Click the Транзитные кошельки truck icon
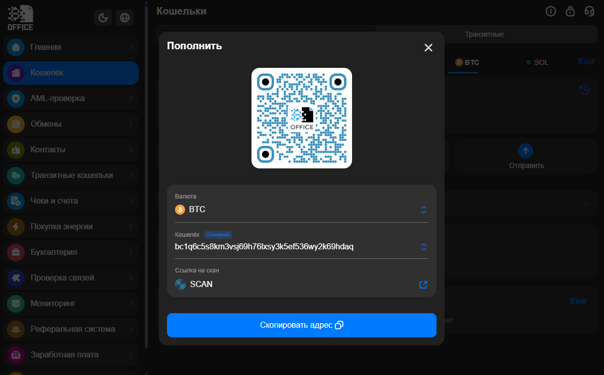 click(16, 175)
